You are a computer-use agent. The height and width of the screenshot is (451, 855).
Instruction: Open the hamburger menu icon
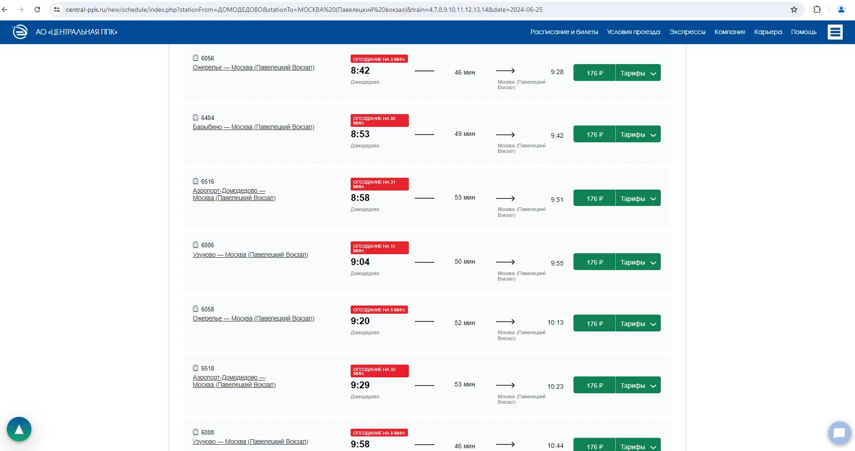pyautogui.click(x=835, y=32)
